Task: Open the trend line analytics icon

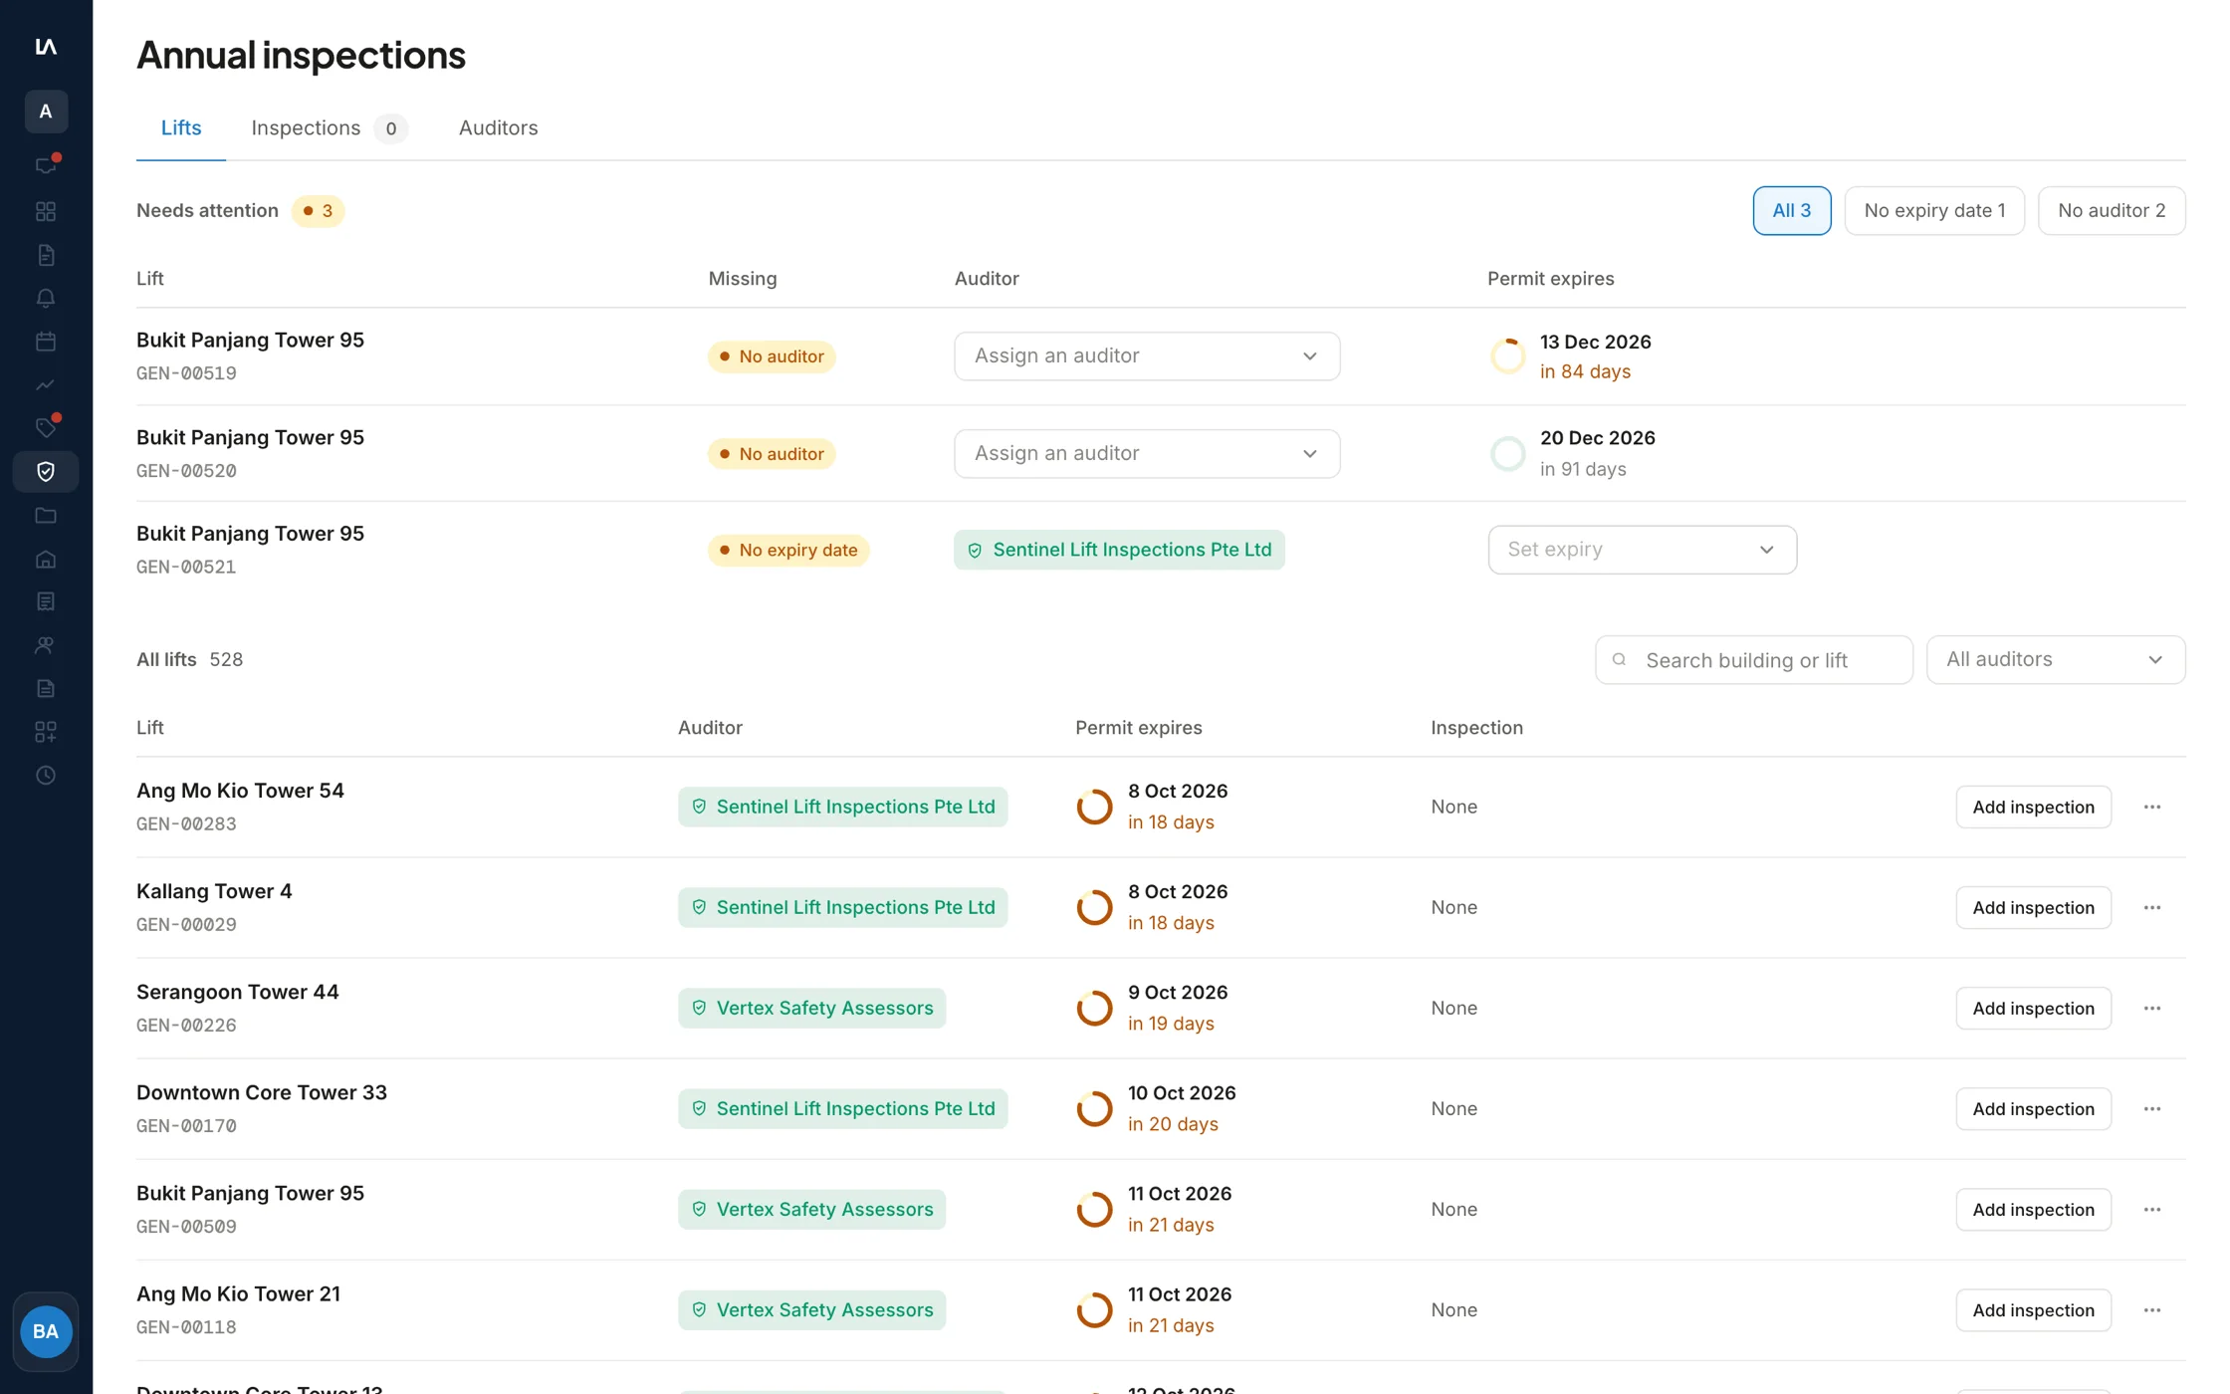Action: [46, 384]
